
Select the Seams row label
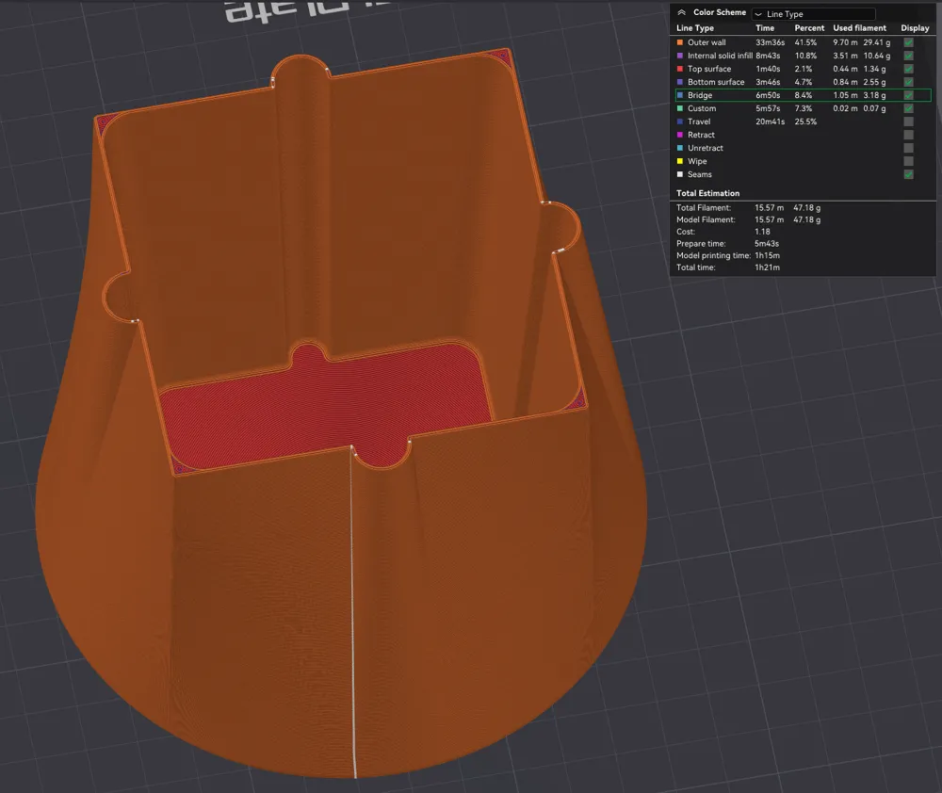(699, 174)
